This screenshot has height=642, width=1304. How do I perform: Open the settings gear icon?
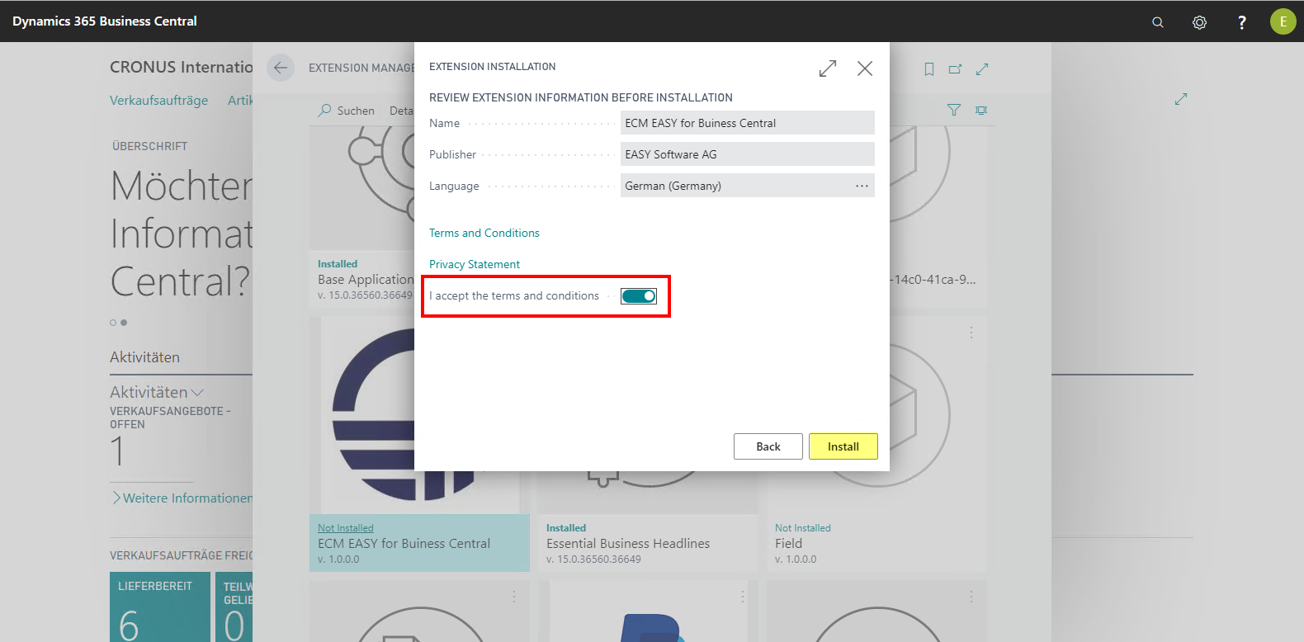pyautogui.click(x=1199, y=22)
